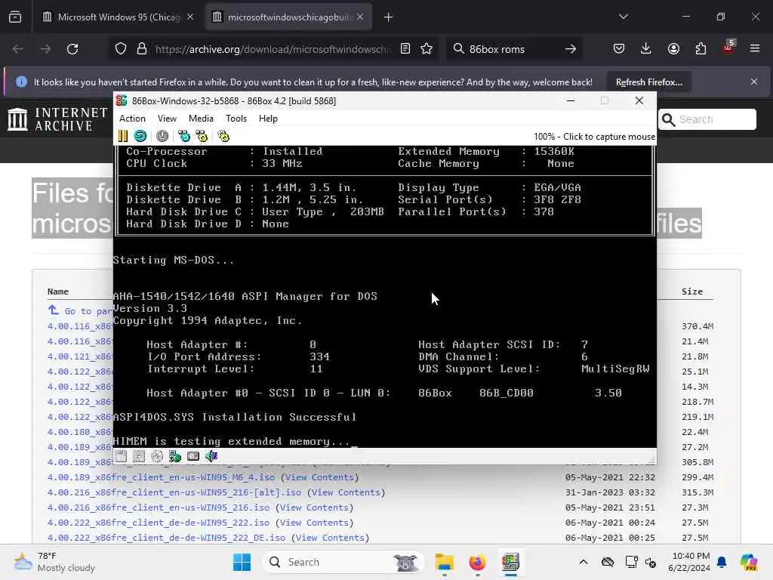773x580 pixels.
Task: Bookmark this page with the star
Action: pyautogui.click(x=427, y=49)
